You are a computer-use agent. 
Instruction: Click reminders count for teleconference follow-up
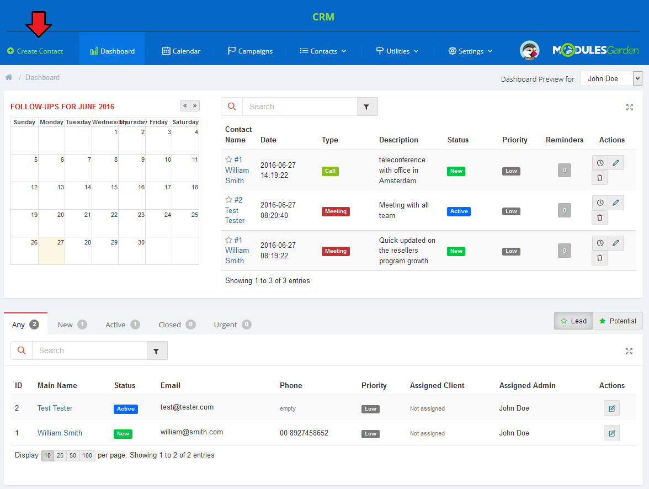(x=564, y=170)
